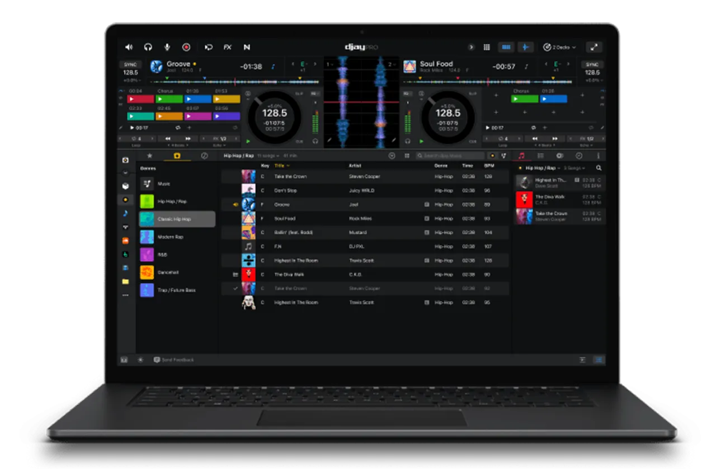Click the Neural Mix N icon
This screenshot has height=469, width=716.
(x=247, y=47)
